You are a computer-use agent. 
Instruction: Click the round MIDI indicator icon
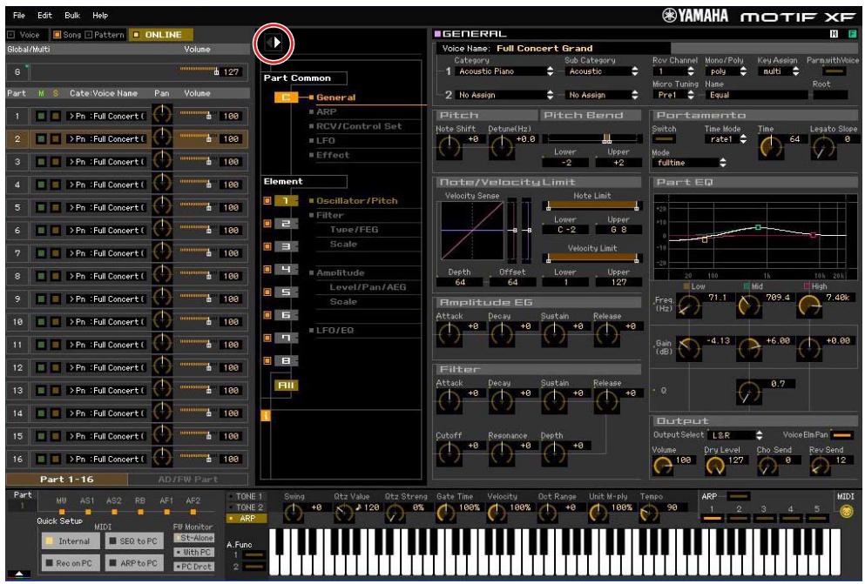[x=846, y=512]
